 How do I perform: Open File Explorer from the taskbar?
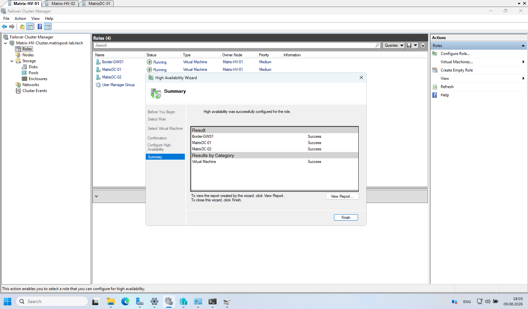110,301
